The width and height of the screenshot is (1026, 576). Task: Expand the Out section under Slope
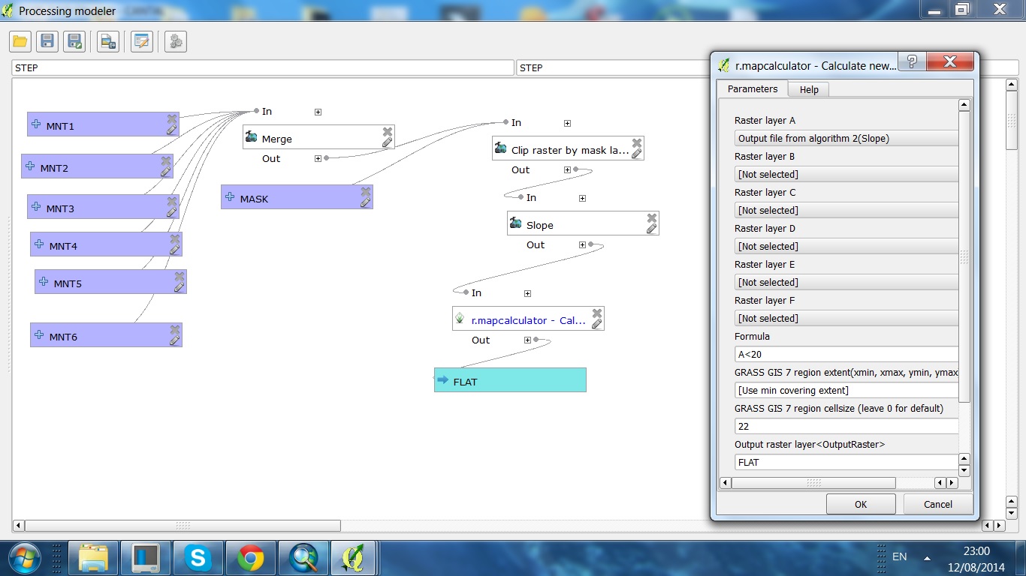[582, 245]
